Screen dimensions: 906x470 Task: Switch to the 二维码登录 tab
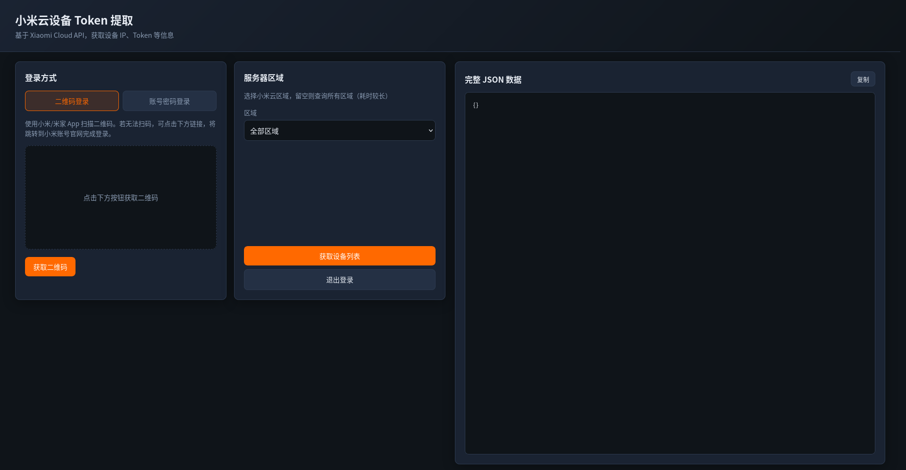pyautogui.click(x=72, y=101)
